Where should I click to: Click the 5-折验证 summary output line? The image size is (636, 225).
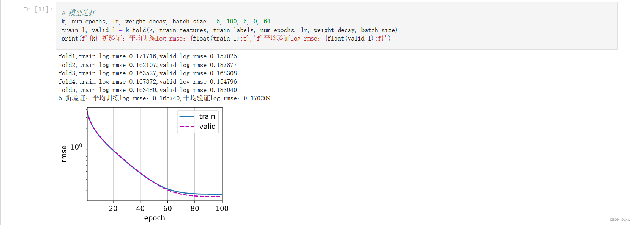[164, 98]
